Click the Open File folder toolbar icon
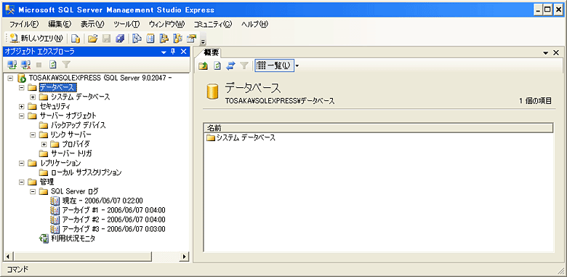Screen dimensions: 567x277 [93, 39]
